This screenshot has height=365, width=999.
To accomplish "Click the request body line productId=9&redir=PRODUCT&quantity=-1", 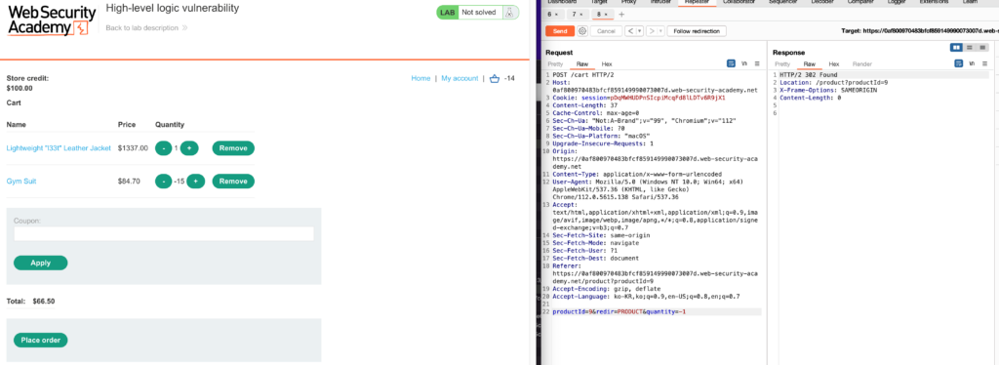I will point(619,312).
